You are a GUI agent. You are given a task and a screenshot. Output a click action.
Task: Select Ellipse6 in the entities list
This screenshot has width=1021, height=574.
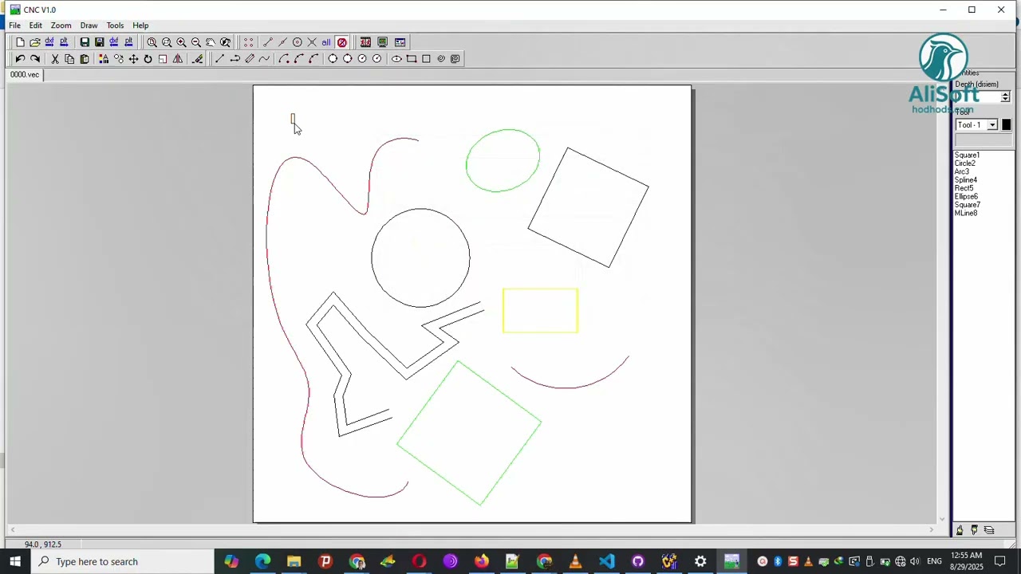point(966,196)
